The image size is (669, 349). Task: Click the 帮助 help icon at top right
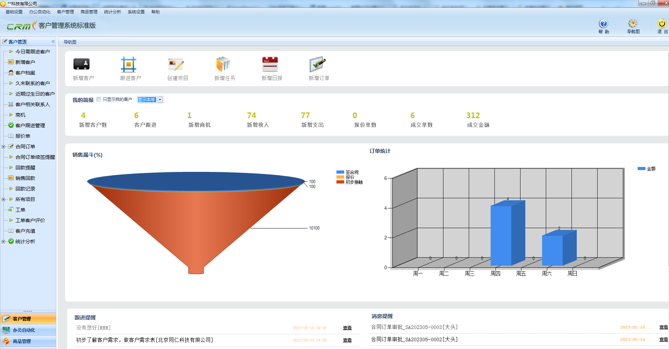(x=603, y=24)
